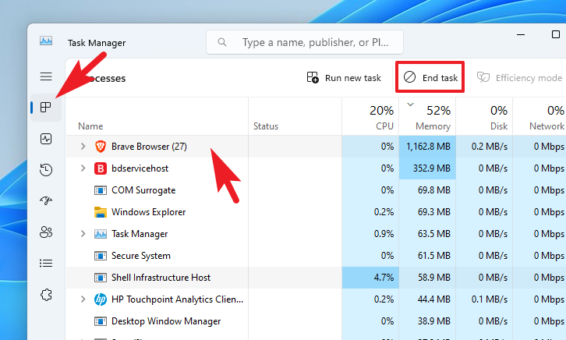The image size is (566, 340).
Task: Click the 0.2 MB/s disk cell
Action: point(484,147)
